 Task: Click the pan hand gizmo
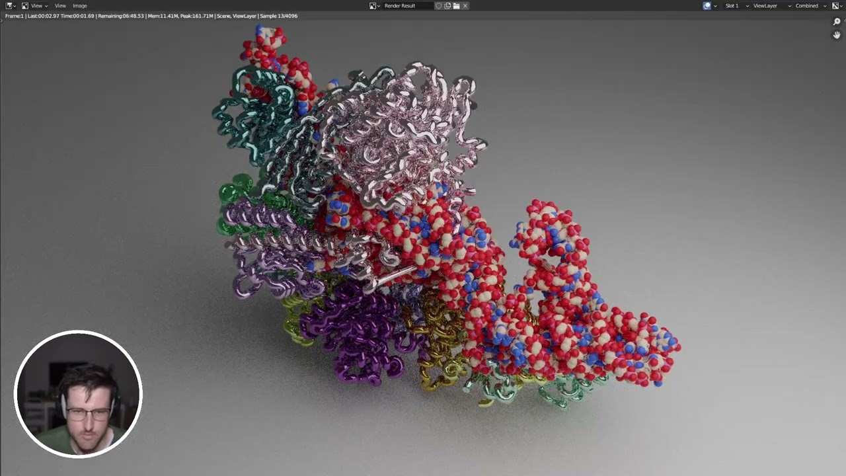click(837, 35)
